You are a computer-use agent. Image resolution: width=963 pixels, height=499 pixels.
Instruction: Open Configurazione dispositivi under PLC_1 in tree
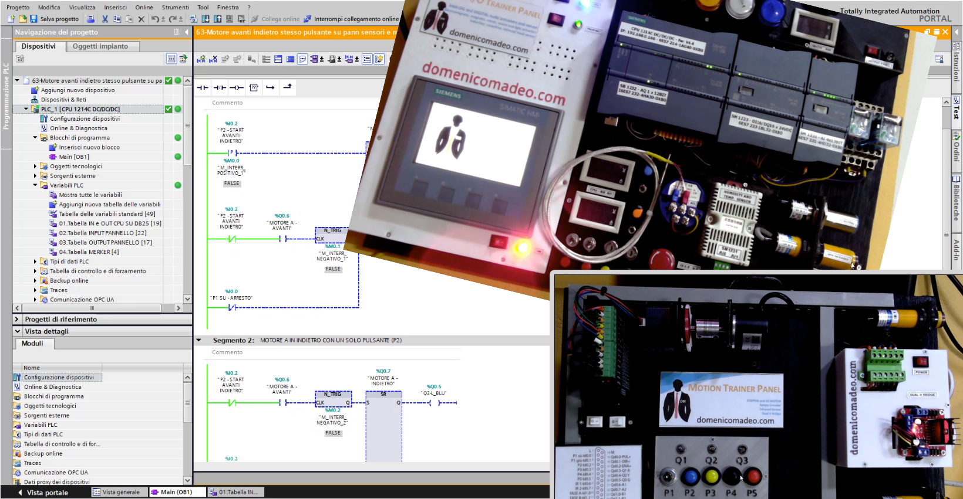[x=85, y=118]
